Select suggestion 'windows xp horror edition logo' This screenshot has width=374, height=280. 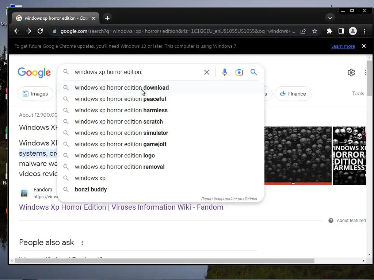tap(161, 155)
